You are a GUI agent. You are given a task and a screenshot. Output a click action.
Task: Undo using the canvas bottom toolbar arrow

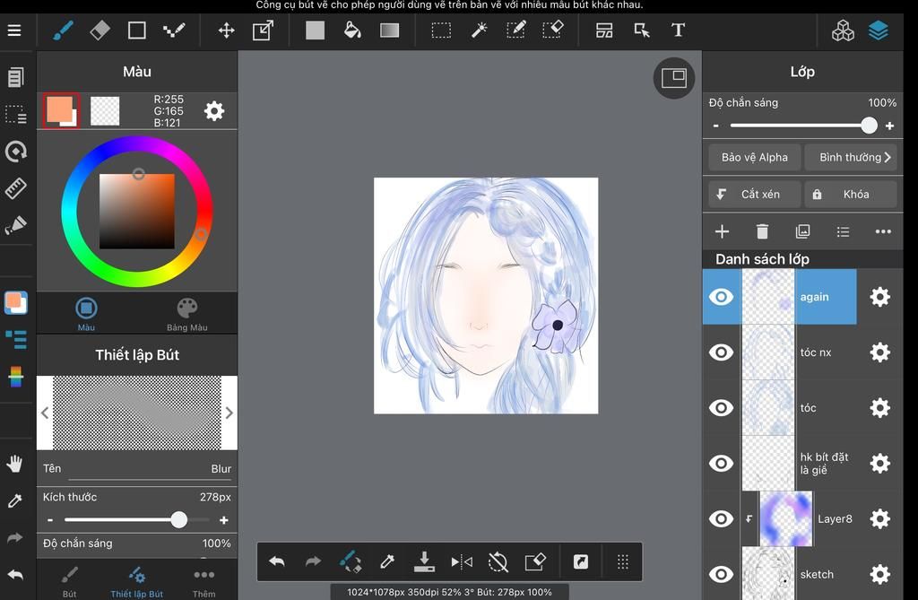point(276,562)
